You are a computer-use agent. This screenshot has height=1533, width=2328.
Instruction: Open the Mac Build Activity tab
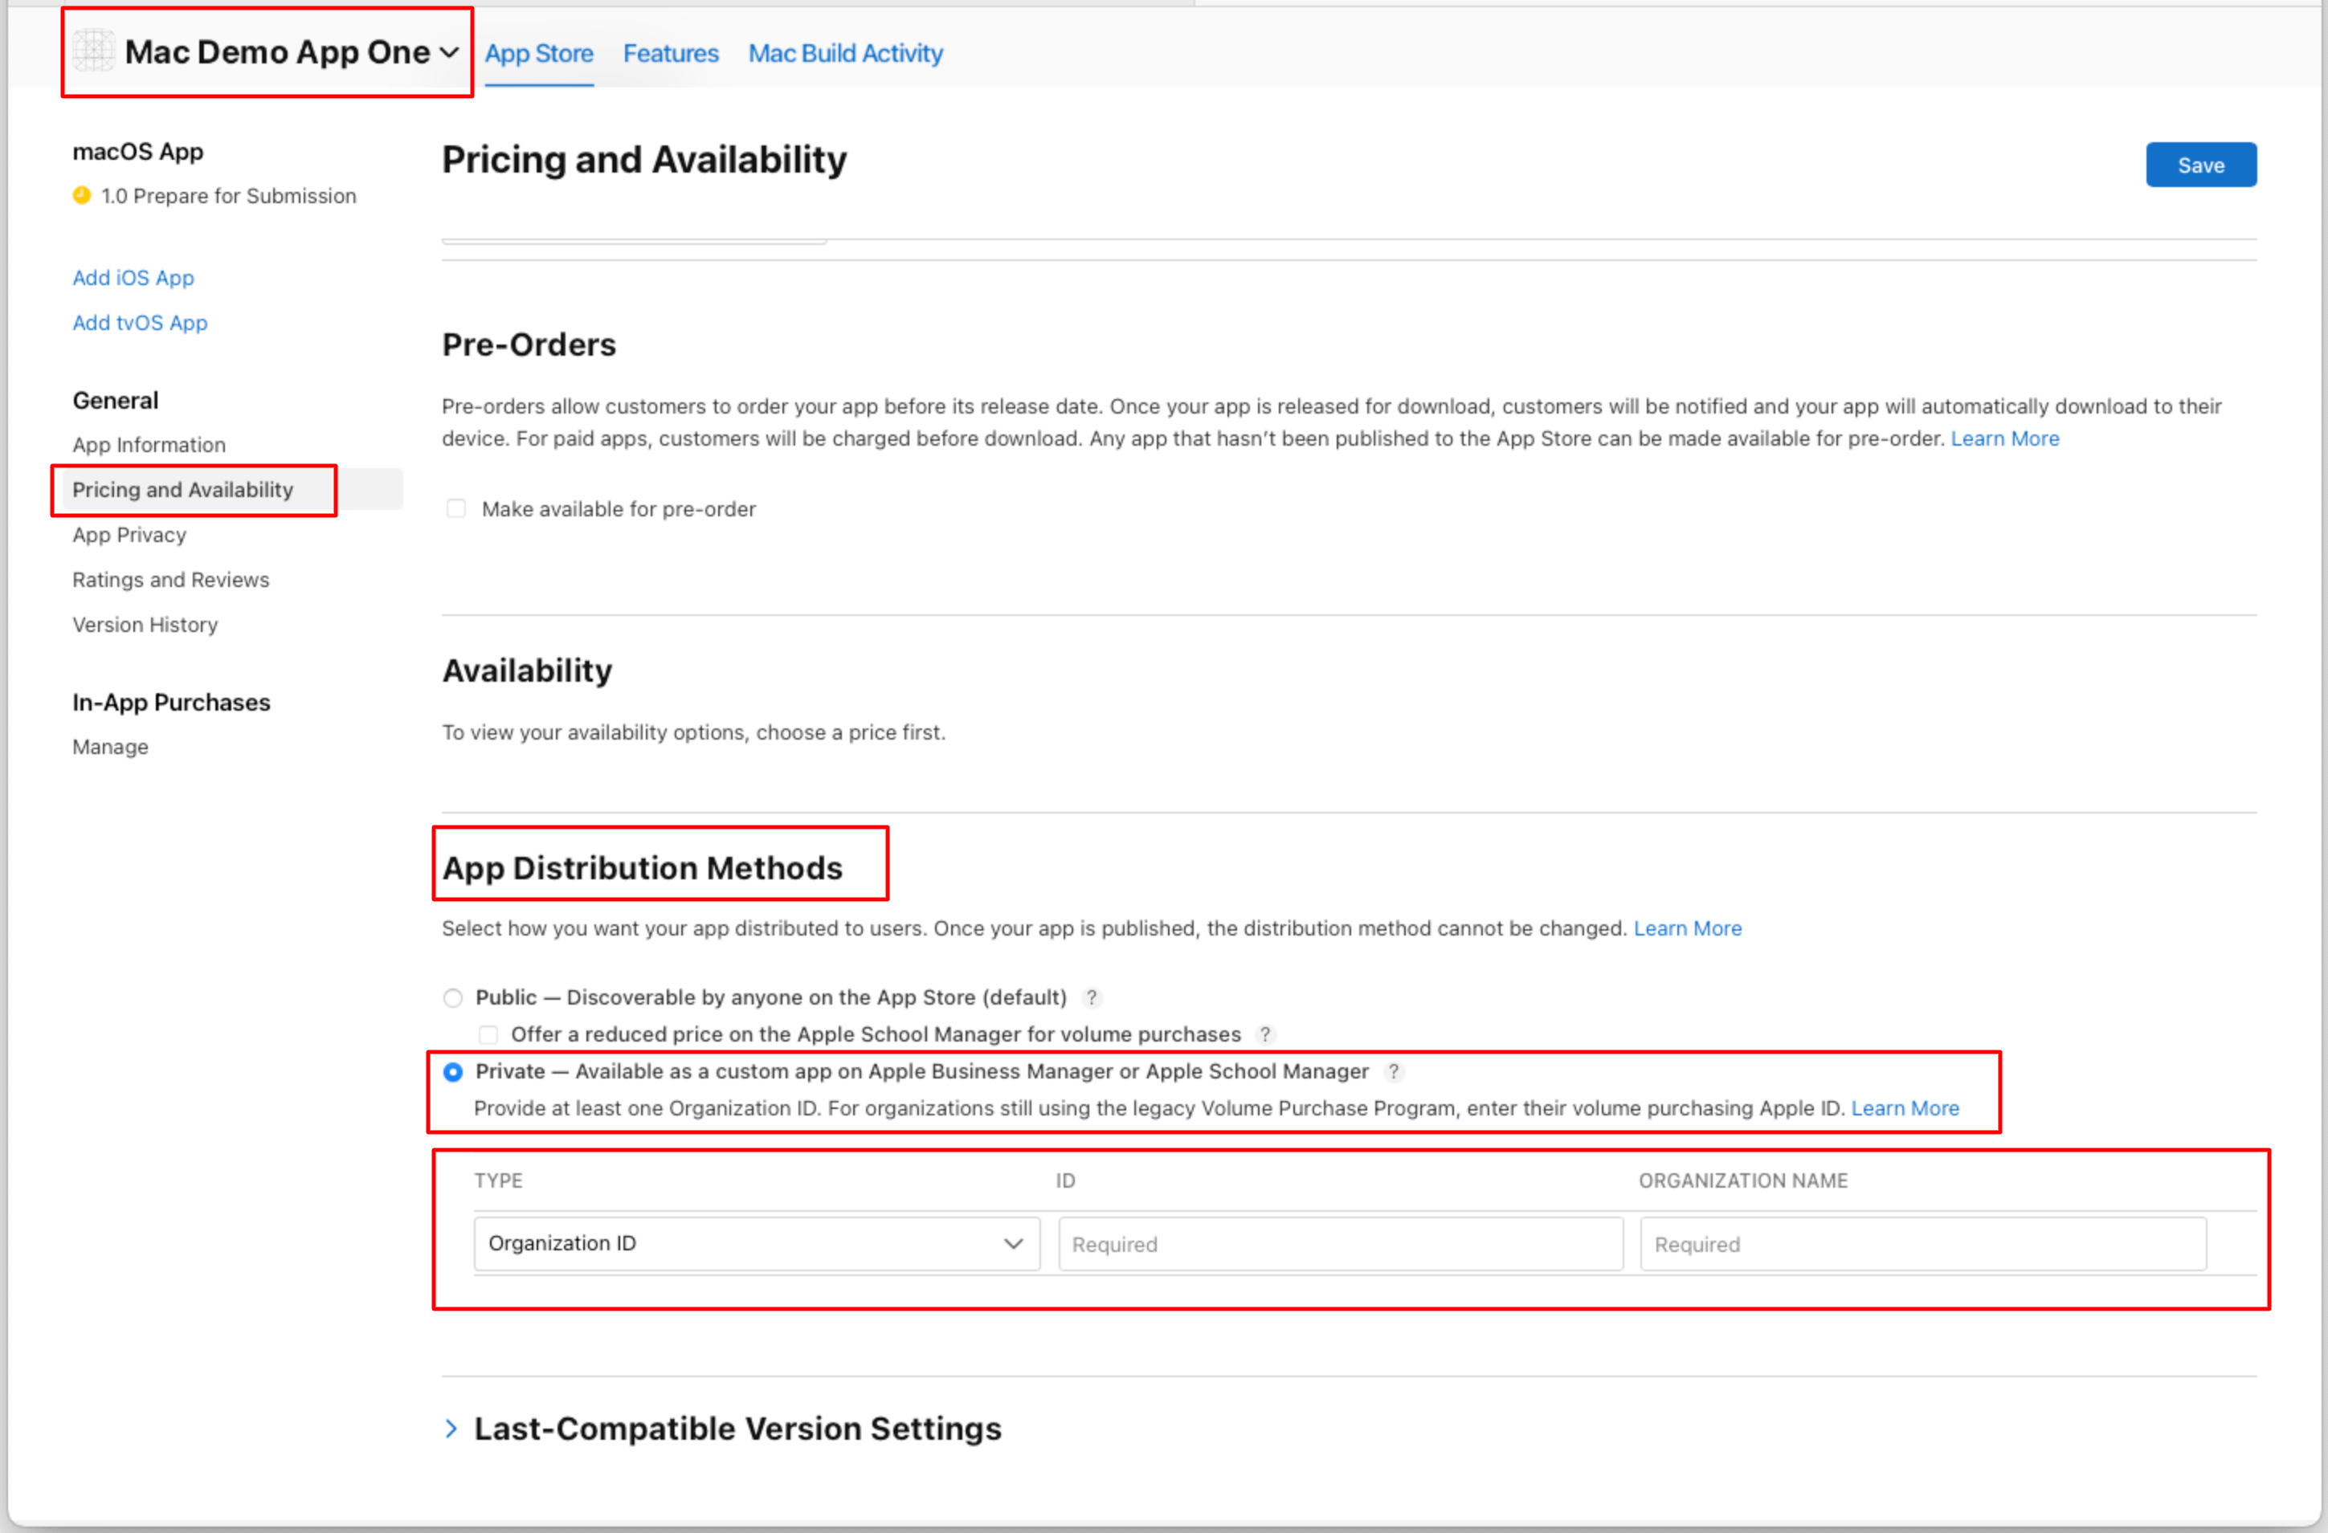tap(845, 54)
